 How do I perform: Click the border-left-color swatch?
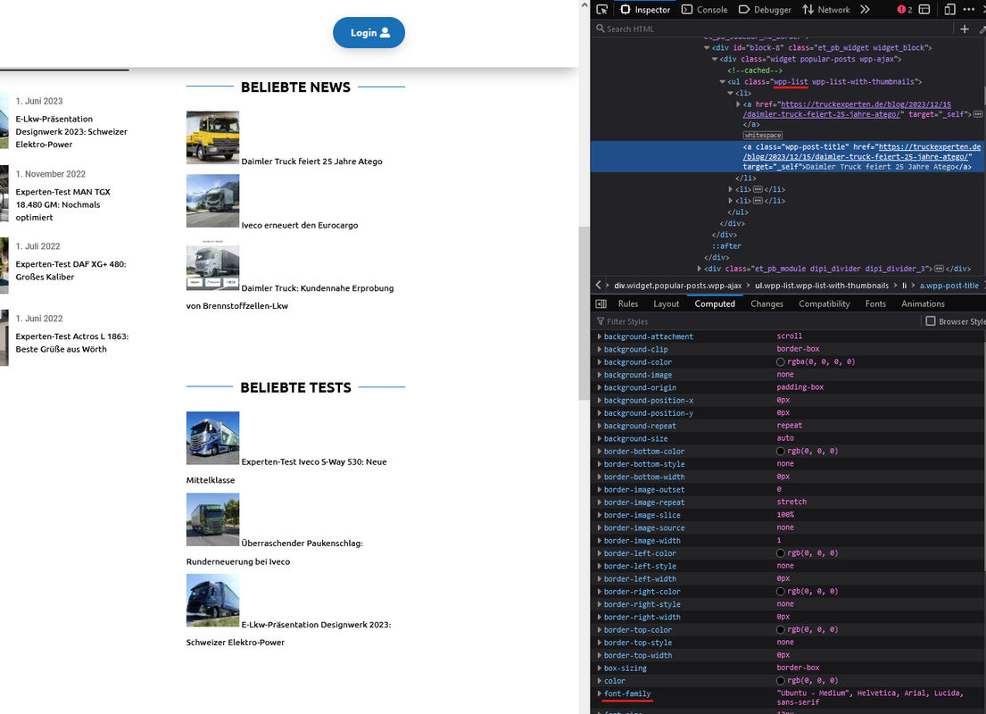781,553
